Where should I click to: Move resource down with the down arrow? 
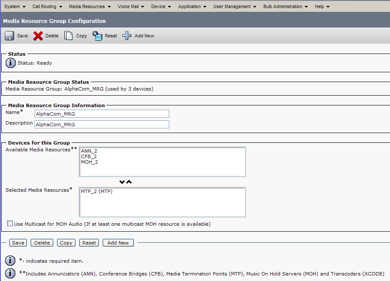point(122,182)
